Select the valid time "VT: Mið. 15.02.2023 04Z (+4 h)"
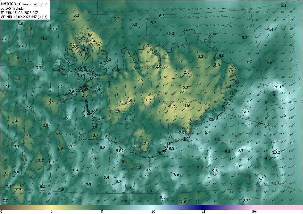303x214 pixels. (x=24, y=17)
